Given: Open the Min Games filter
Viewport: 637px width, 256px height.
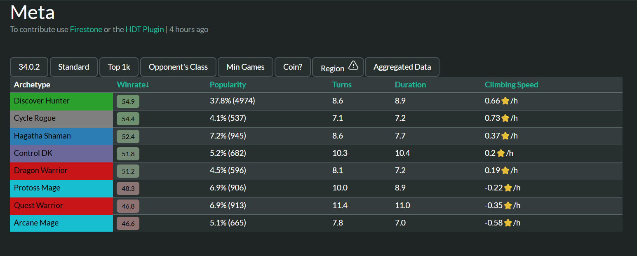Looking at the screenshot, I should 245,67.
